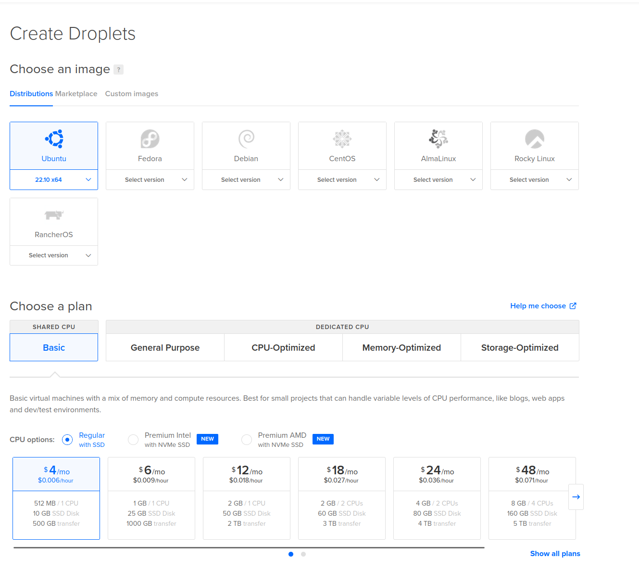Expand Rocky Linux Select version dropdown
Viewport: 639px width, 584px height.
pyautogui.click(x=535, y=180)
